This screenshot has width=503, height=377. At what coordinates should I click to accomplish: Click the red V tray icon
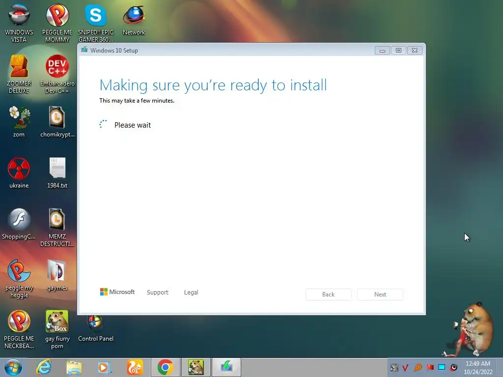tap(405, 367)
